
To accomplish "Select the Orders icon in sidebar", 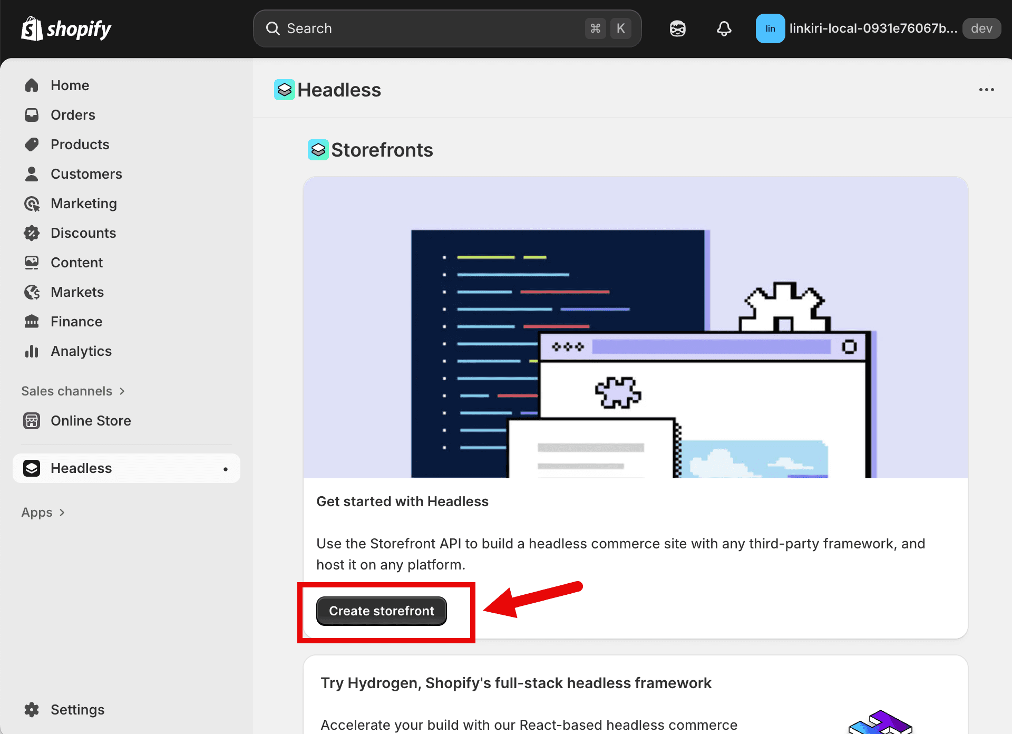I will tap(32, 114).
